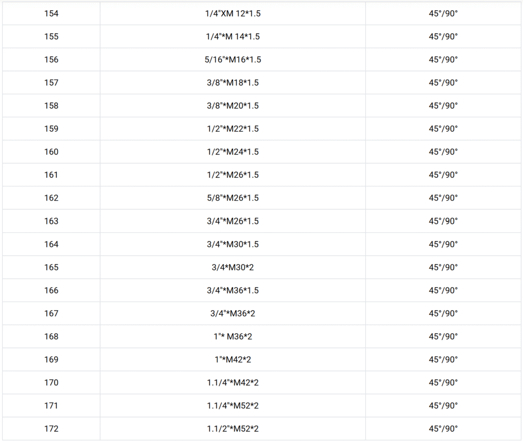523x441 pixels.
Task: Select the 1"*M42*2 size cell
Action: coord(232,359)
